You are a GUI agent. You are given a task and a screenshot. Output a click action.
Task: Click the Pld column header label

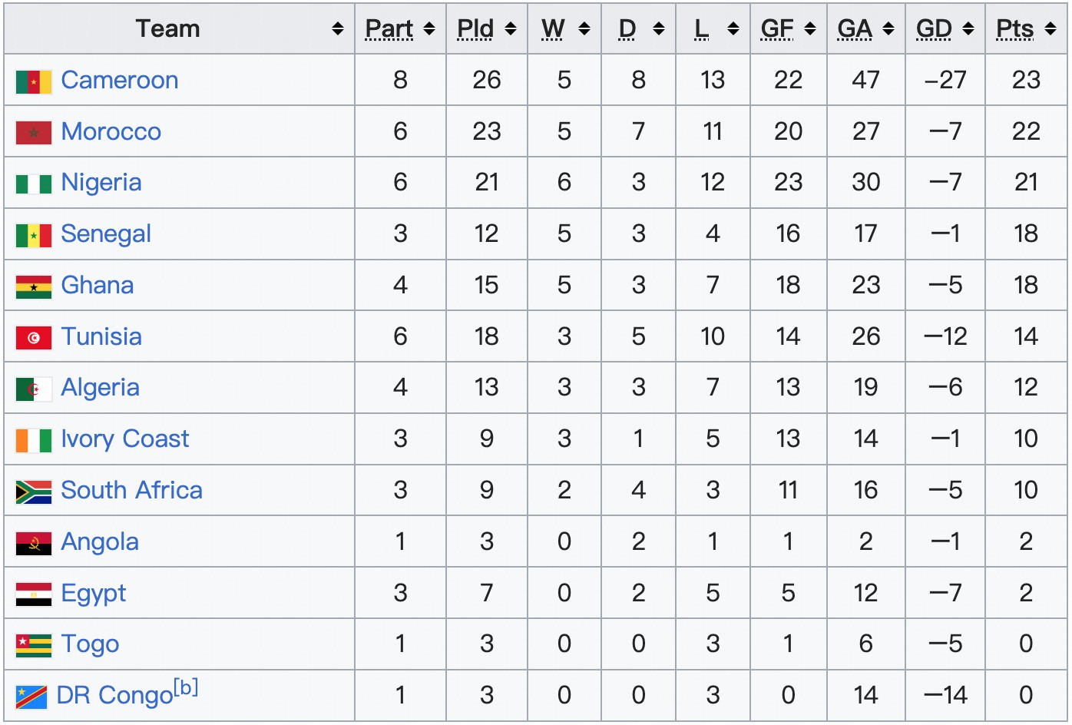475,29
